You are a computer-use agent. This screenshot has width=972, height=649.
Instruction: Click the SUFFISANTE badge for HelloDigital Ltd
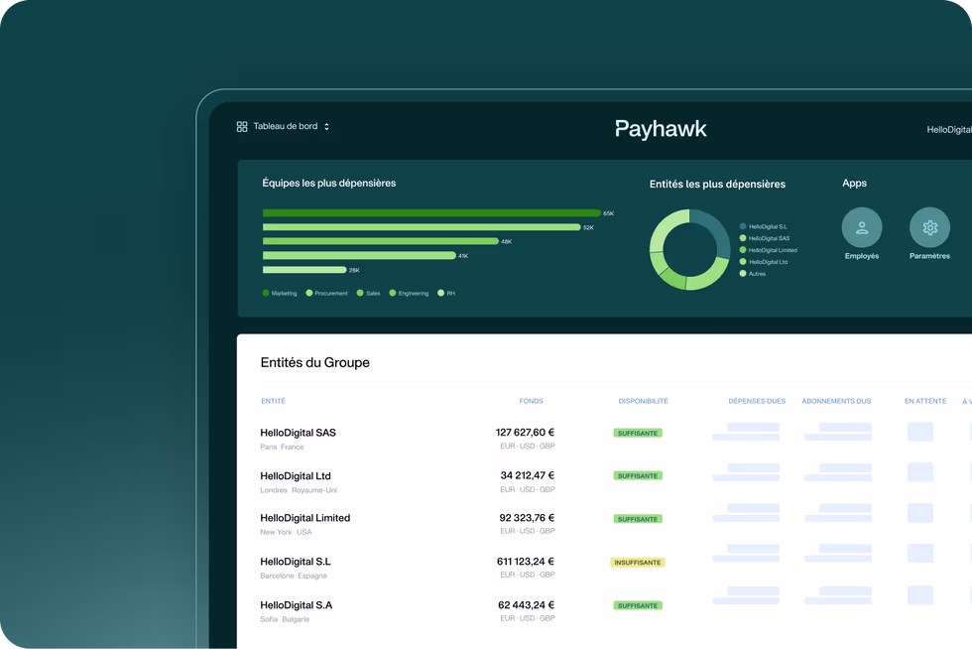[x=638, y=476]
